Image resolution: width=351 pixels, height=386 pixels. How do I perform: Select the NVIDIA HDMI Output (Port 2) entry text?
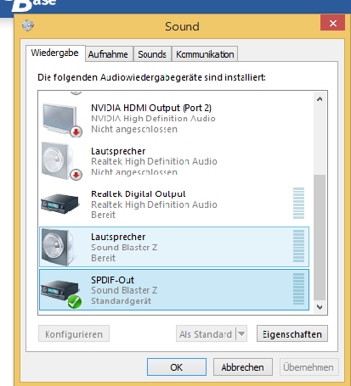click(x=151, y=108)
